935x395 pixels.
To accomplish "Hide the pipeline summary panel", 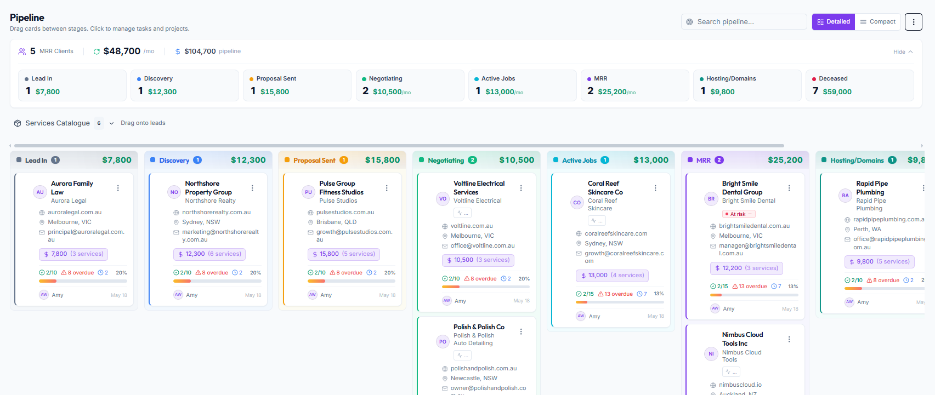I will 903,52.
